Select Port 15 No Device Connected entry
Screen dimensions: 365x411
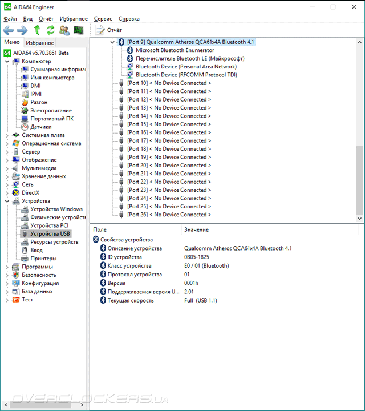(x=169, y=124)
